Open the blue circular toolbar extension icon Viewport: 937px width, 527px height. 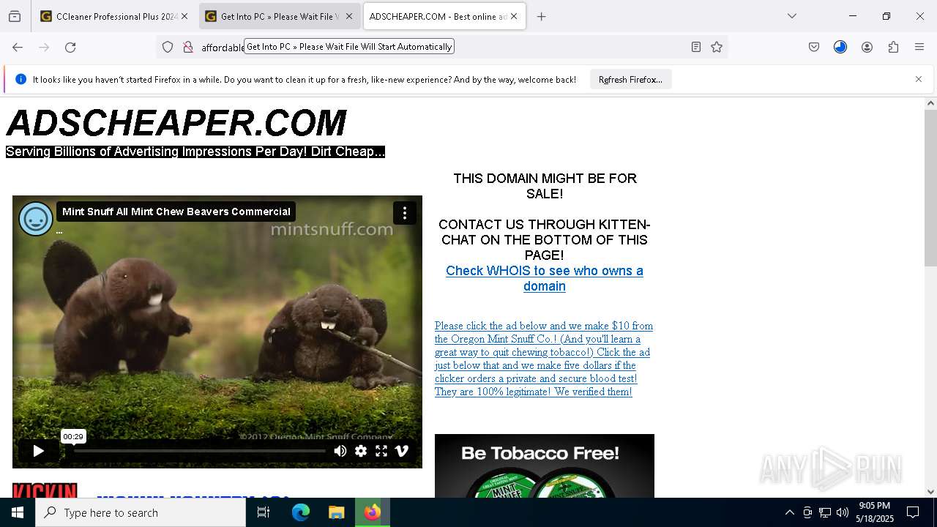point(840,47)
